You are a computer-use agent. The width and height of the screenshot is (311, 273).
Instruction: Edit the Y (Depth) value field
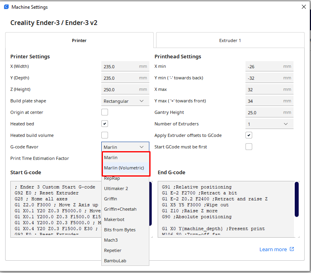[125, 78]
